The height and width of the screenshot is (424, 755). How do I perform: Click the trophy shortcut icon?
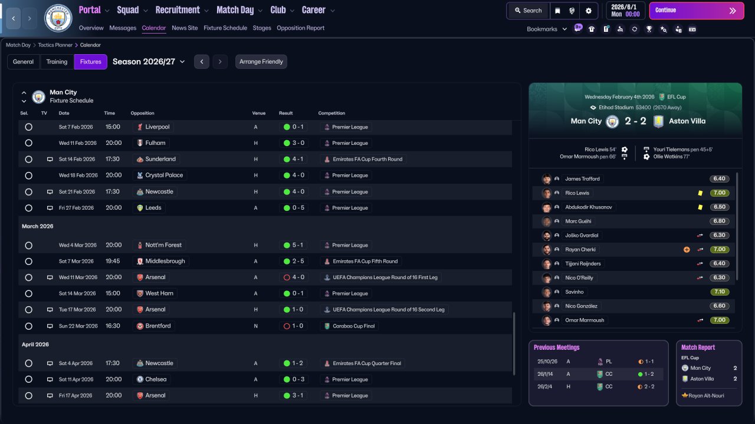coord(649,29)
